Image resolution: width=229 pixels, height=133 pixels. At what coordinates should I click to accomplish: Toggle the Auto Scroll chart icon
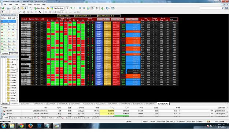(93, 8)
